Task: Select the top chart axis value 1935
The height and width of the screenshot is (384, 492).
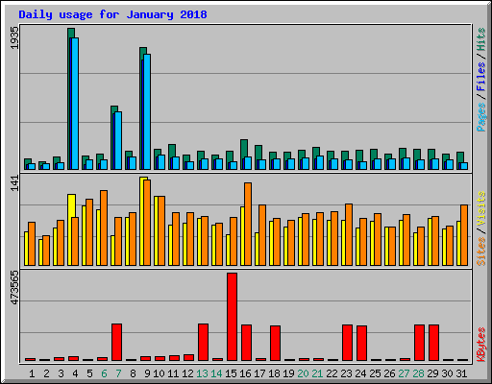Action: pyautogui.click(x=14, y=37)
